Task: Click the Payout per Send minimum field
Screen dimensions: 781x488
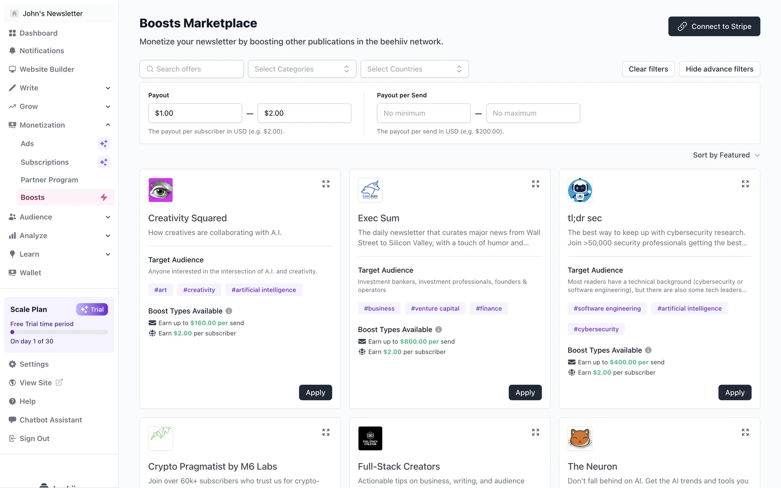Action: coord(423,113)
